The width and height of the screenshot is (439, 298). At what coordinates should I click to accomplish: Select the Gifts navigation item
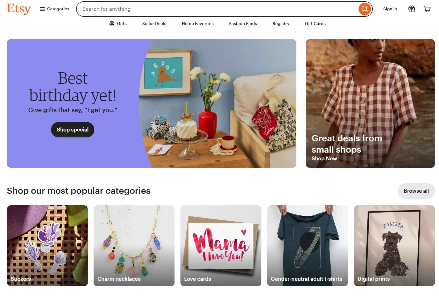click(x=121, y=23)
